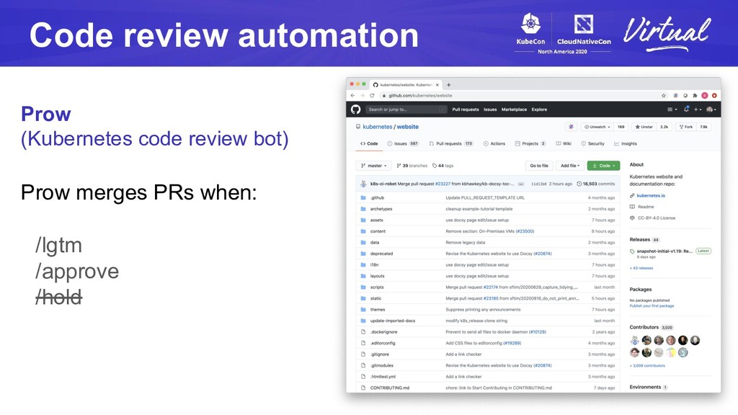Image resolution: width=738 pixels, height=415 pixels.
Task: Click the purple sparkle button beside Unwatch
Action: (571, 127)
